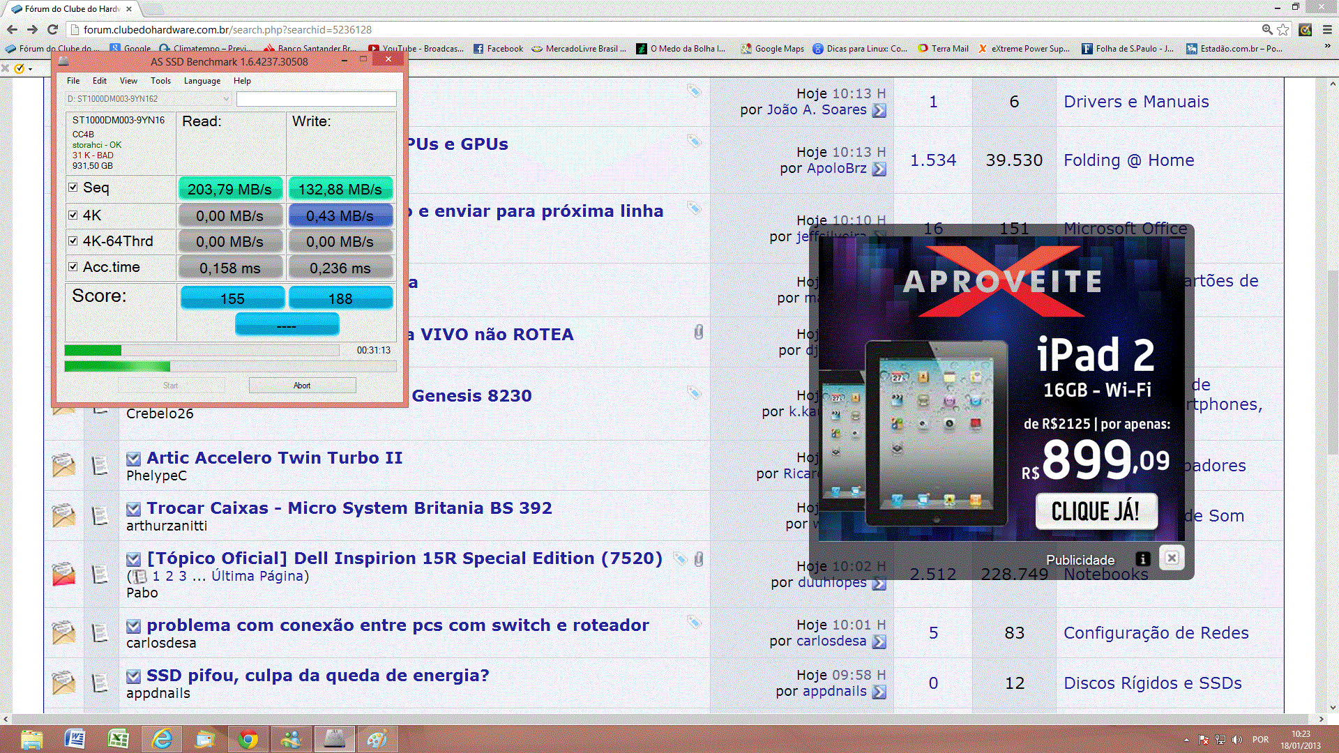
Task: Close the iPad 2 advertisement popup
Action: coord(1172,558)
